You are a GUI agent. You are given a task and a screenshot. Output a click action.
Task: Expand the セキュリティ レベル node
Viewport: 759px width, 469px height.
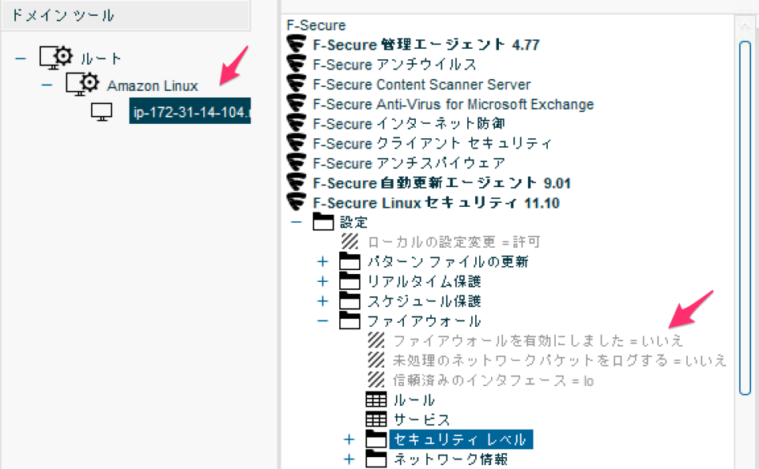(x=349, y=439)
